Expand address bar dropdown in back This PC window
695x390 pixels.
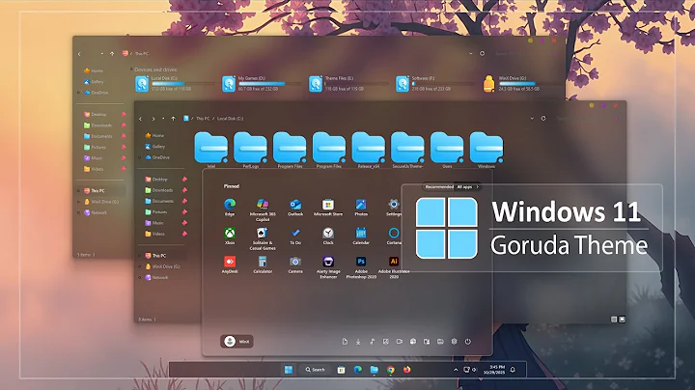pos(471,54)
